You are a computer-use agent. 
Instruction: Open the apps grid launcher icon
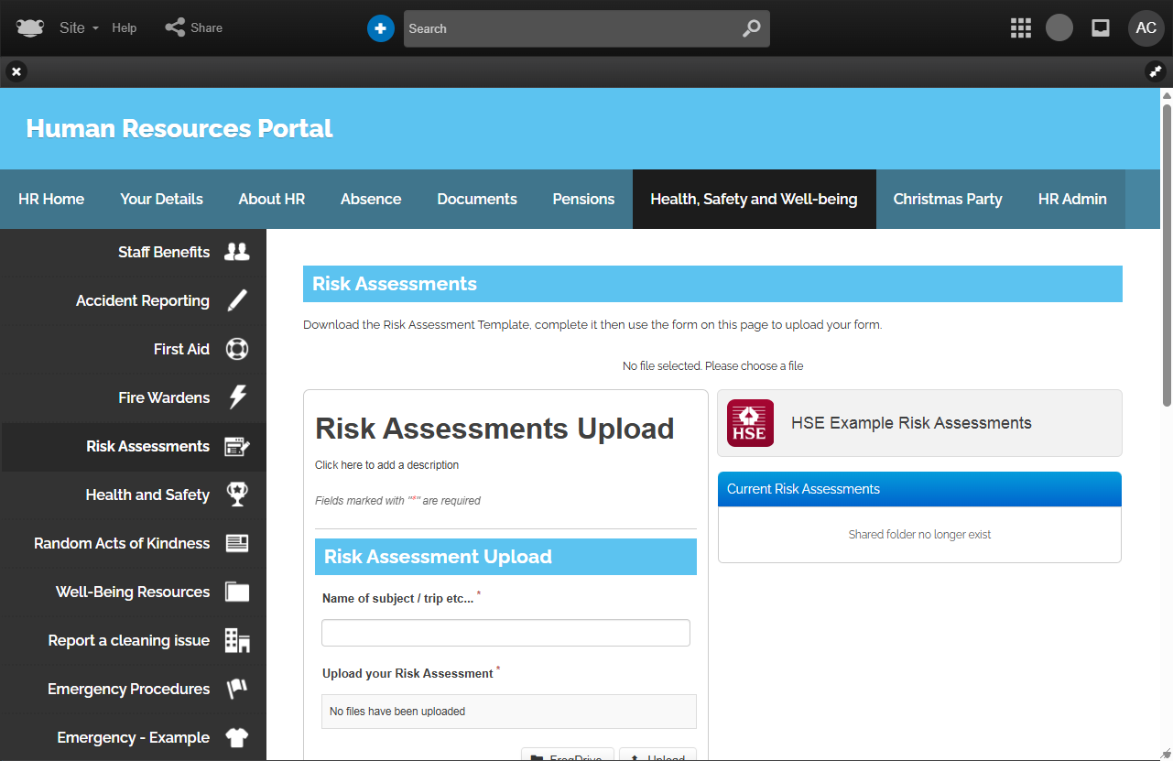[x=1020, y=28]
